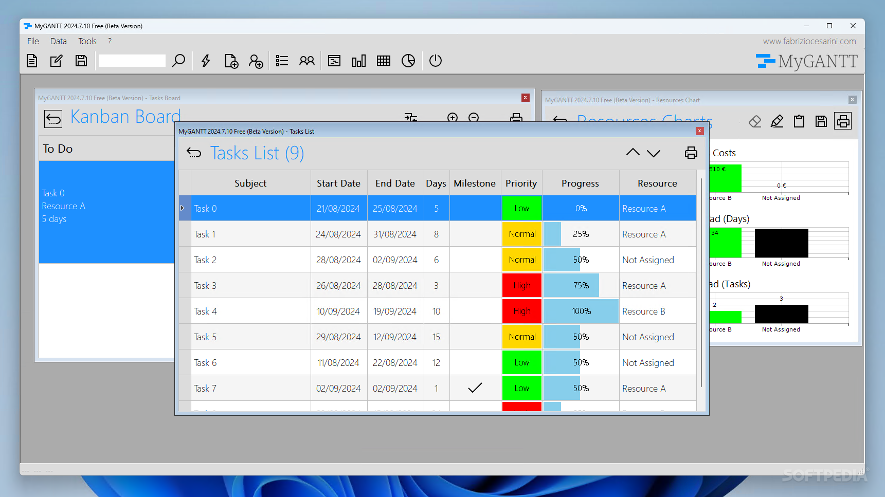Viewport: 885px width, 497px height.
Task: Click the green Low priority cell of Task 6
Action: click(521, 362)
